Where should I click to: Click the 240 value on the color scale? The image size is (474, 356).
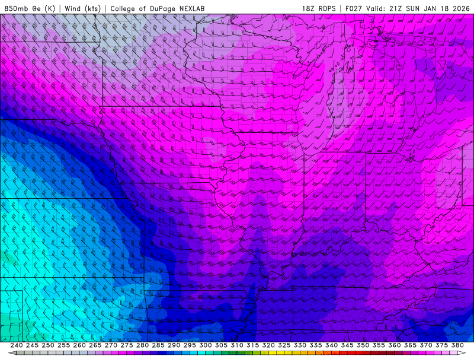point(17,345)
